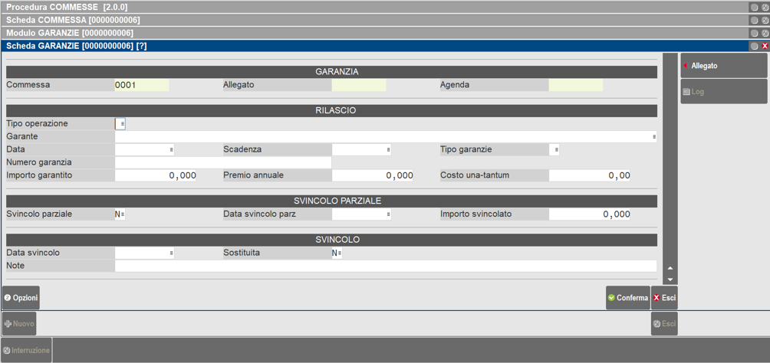
Task: Click into the Note text field
Action: [x=385, y=266]
